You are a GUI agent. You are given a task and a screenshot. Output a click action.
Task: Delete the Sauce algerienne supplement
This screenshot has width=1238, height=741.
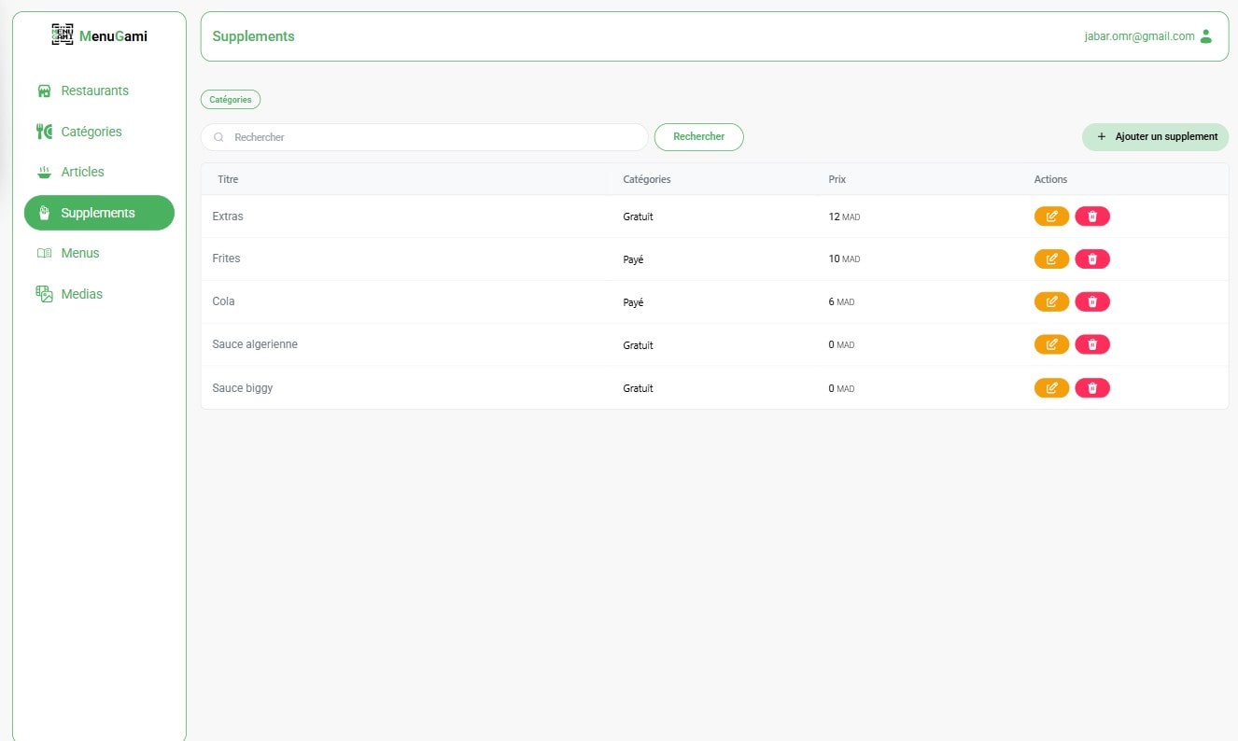pyautogui.click(x=1092, y=345)
